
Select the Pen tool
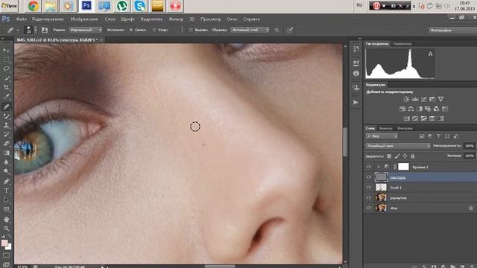pos(6,182)
